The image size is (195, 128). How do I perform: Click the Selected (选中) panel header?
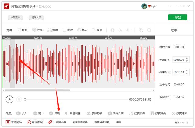pos(174,30)
